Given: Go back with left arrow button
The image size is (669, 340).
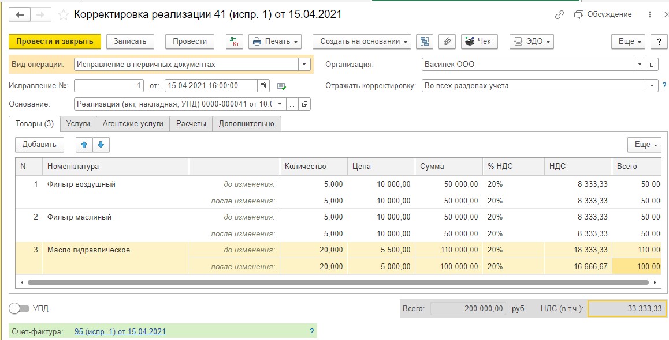Looking at the screenshot, I should click(20, 15).
